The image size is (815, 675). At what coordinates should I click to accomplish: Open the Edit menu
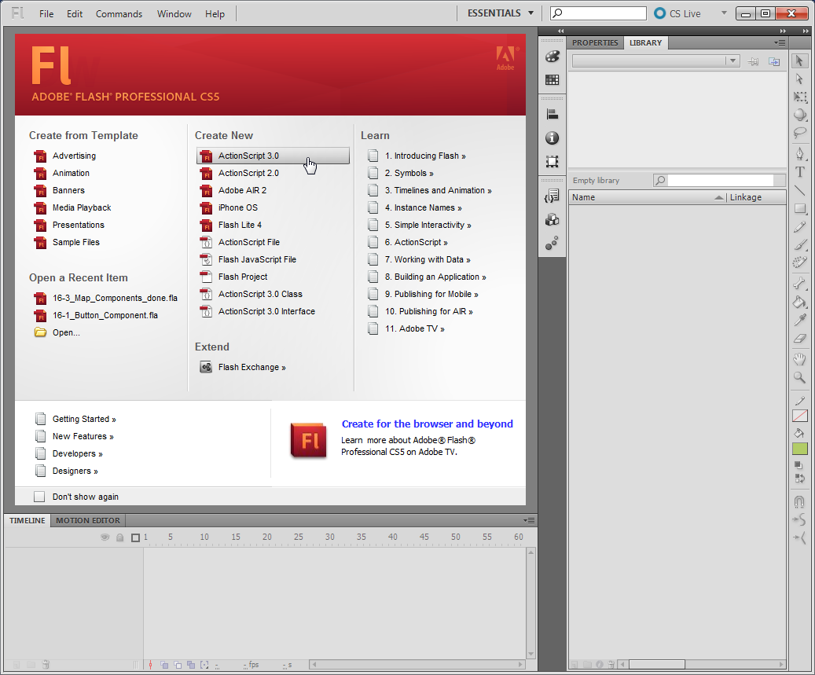click(x=75, y=14)
